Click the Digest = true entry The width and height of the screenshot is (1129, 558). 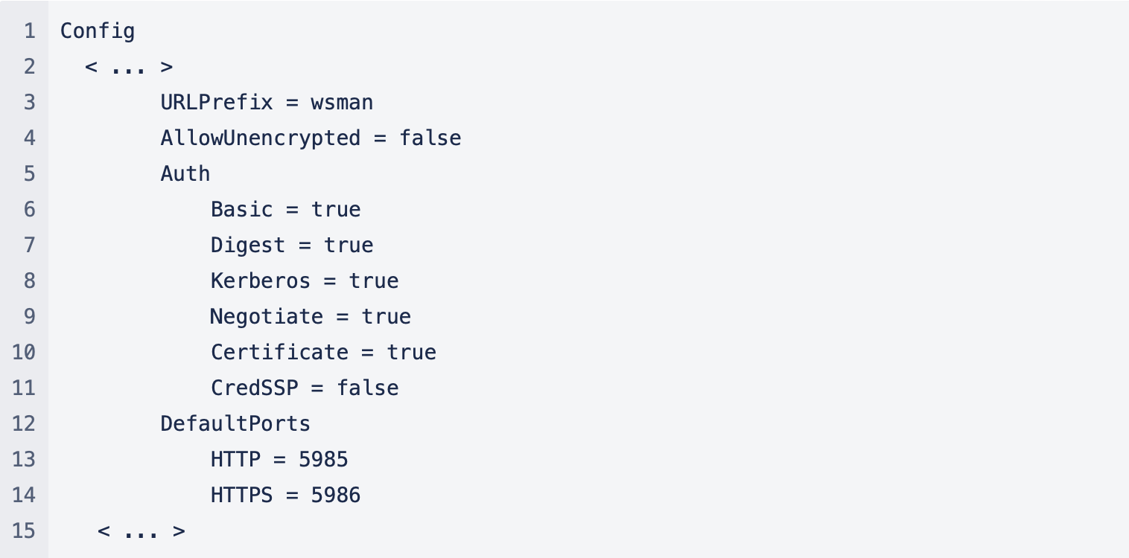tap(292, 245)
